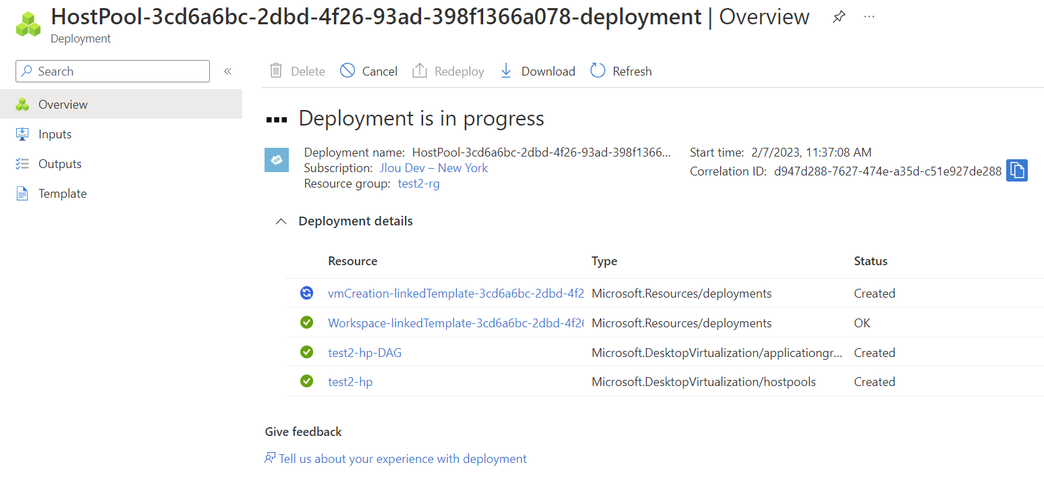The image size is (1044, 496).
Task: Copy Correlation ID with copy icon
Action: point(1017,171)
